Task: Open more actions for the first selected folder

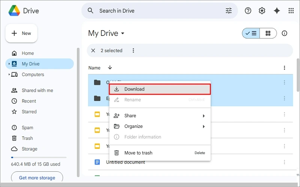Action: [284, 82]
